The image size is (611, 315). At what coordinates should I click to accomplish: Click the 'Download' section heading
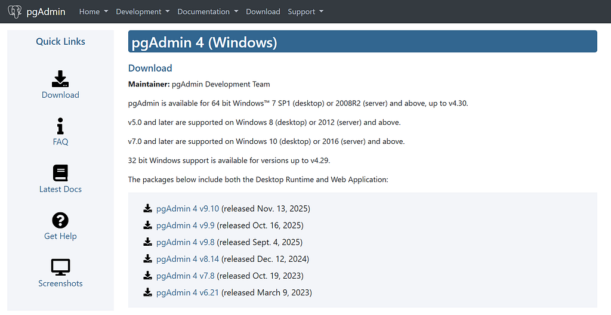tap(150, 68)
